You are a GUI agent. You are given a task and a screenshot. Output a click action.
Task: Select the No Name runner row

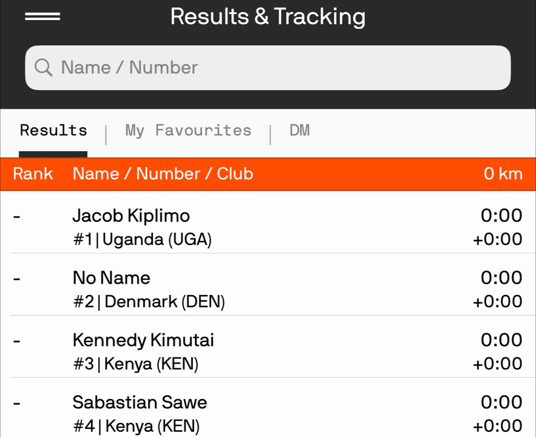pos(111,278)
